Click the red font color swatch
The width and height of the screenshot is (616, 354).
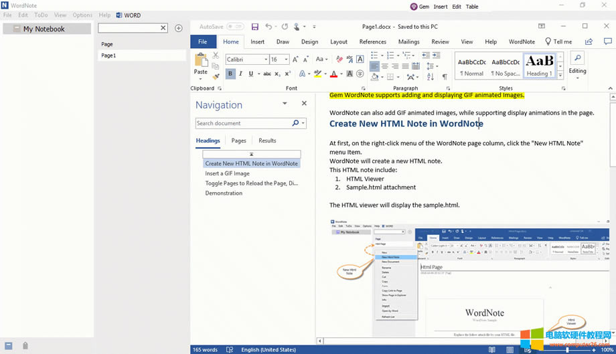click(x=334, y=74)
